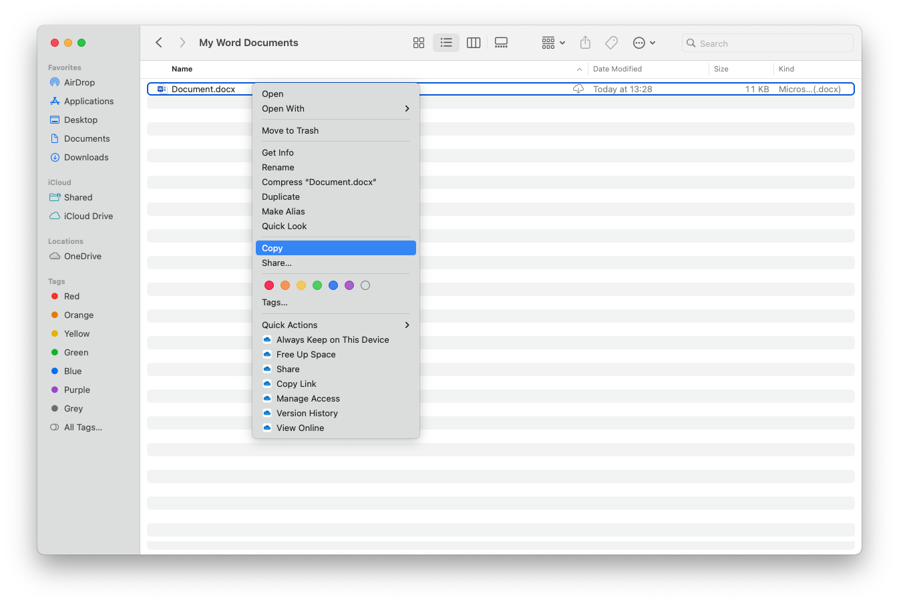This screenshot has height=604, width=899.
Task: Select the Document.docx file row
Action: coord(501,89)
